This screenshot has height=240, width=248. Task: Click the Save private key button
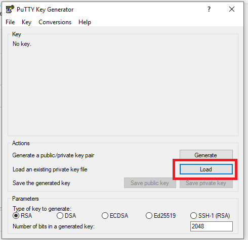[x=206, y=183]
